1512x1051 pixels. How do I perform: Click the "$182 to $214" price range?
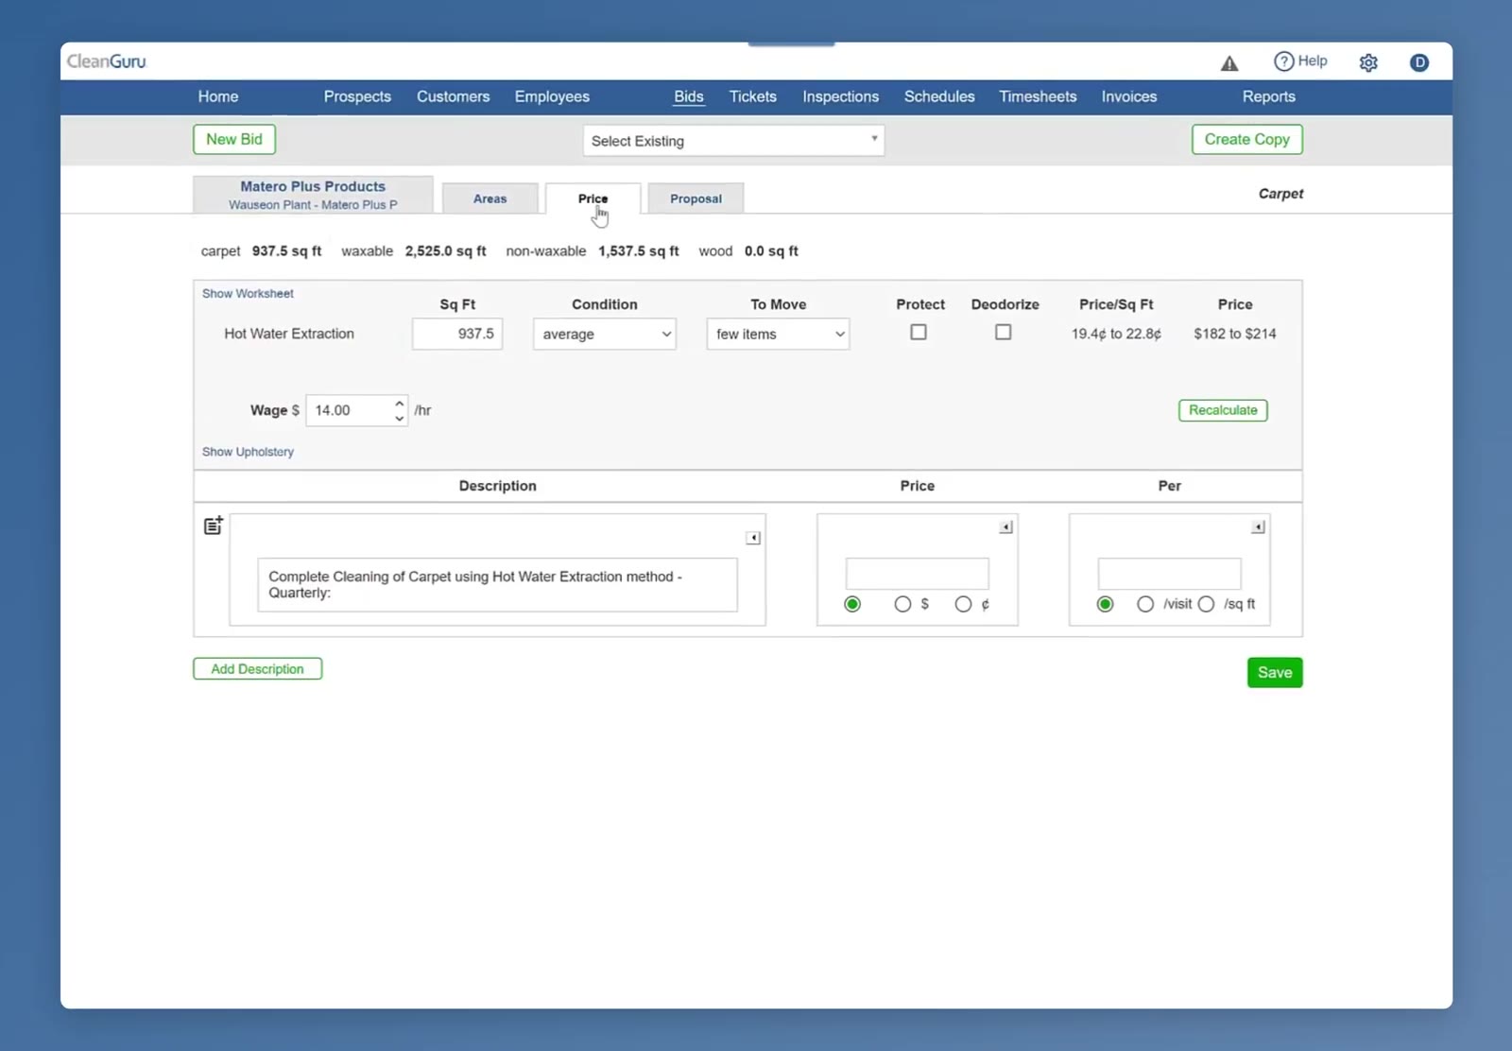[x=1235, y=334]
